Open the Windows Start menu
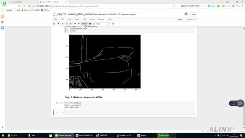The height and width of the screenshot is (138, 245). tap(3, 135)
